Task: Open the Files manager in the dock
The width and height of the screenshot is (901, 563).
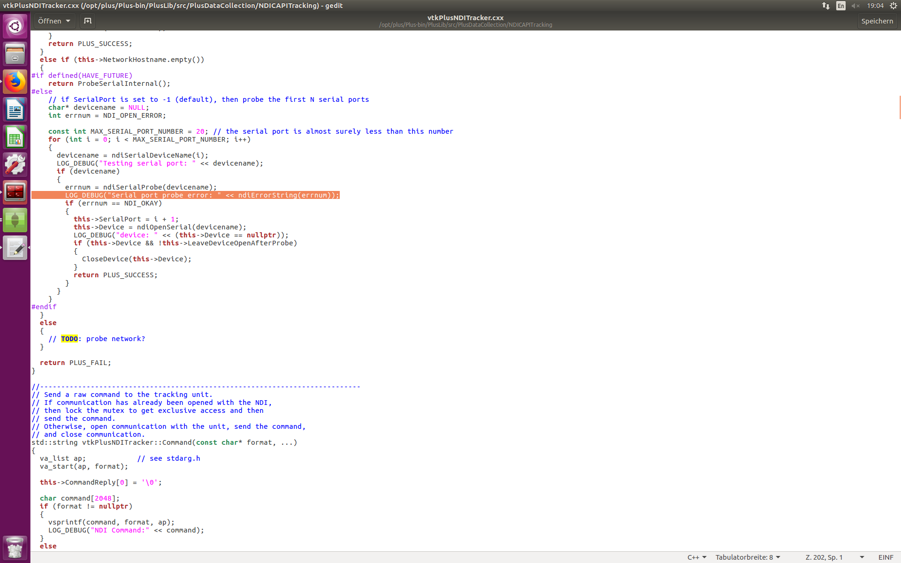Action: coord(15,54)
